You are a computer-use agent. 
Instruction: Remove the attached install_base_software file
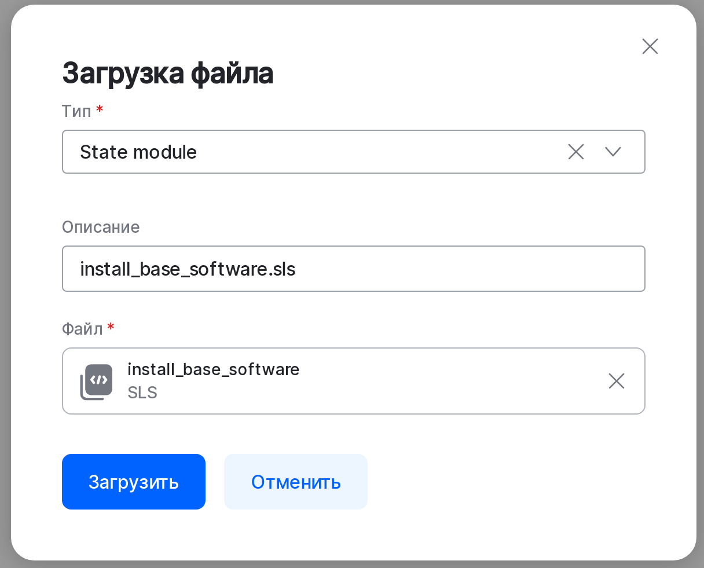coord(616,381)
